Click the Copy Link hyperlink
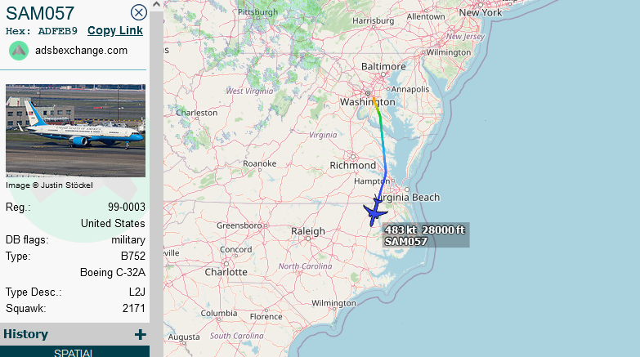This screenshot has width=640, height=357. pos(115,30)
